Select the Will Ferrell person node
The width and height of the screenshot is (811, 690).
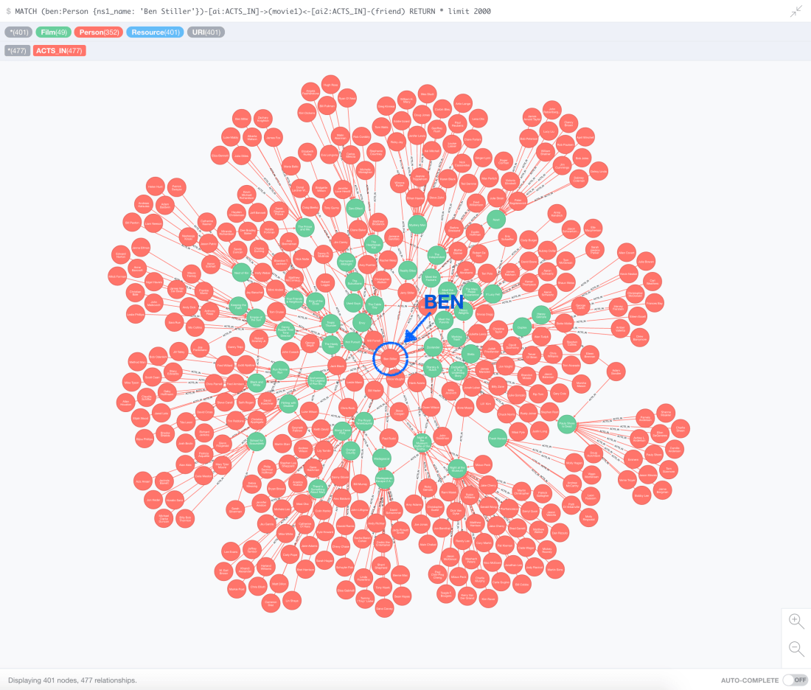373,340
